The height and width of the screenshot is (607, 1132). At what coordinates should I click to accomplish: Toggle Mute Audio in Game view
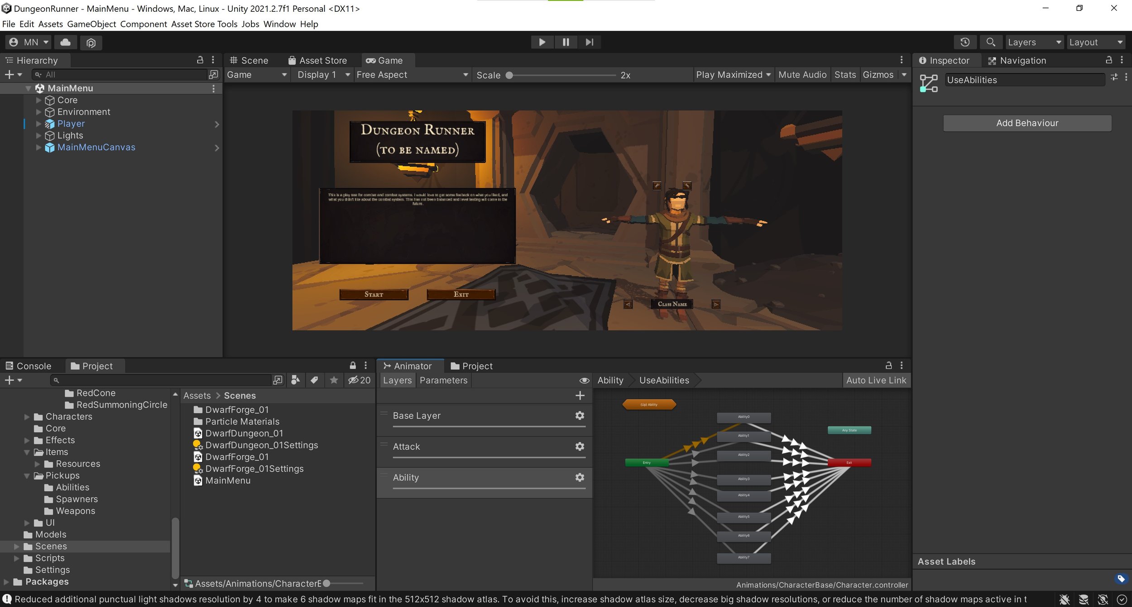(802, 75)
